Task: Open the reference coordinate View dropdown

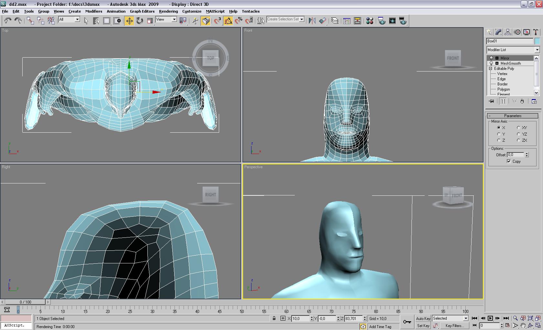Action: [174, 19]
